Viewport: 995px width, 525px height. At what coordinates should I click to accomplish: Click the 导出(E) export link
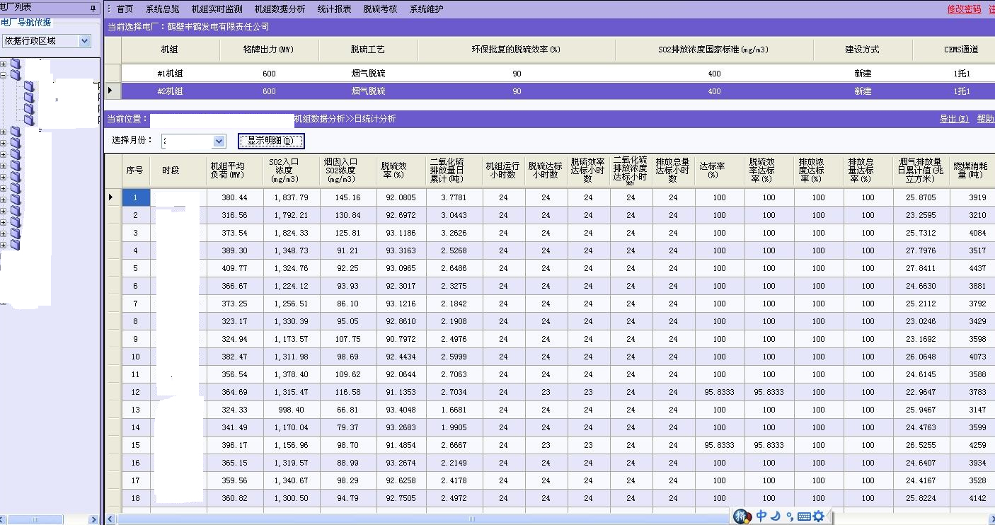954,119
